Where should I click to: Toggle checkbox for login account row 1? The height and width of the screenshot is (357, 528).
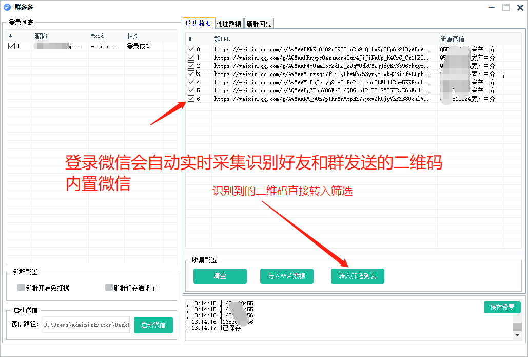pos(12,46)
